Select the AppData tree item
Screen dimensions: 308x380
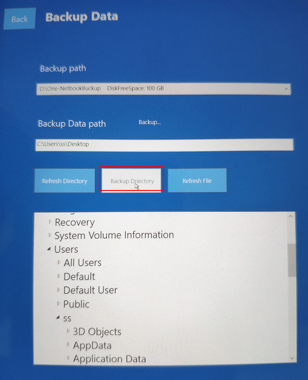tap(92, 346)
